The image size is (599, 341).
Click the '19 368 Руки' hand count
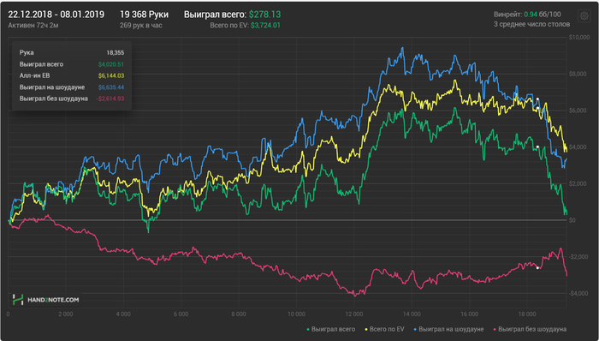point(144,15)
